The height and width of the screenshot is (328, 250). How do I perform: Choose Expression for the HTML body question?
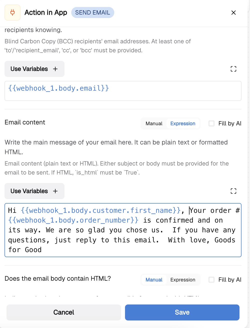click(x=183, y=280)
